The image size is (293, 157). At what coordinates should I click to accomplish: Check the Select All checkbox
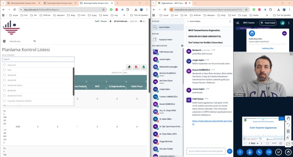click(4, 65)
